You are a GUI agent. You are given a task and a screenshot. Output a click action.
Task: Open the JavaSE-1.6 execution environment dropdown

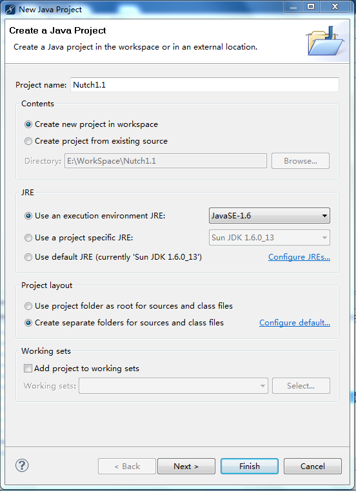(269, 216)
